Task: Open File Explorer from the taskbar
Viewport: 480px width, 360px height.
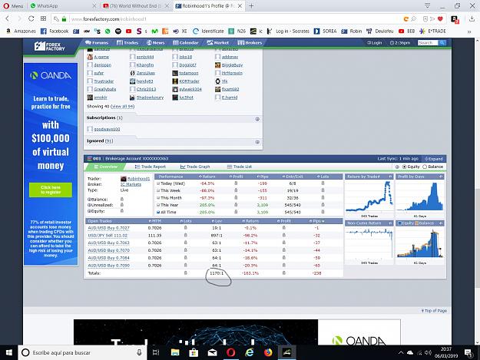Action: tap(175, 352)
